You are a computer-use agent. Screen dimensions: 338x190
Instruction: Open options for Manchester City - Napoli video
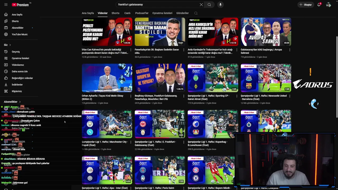click(131, 142)
